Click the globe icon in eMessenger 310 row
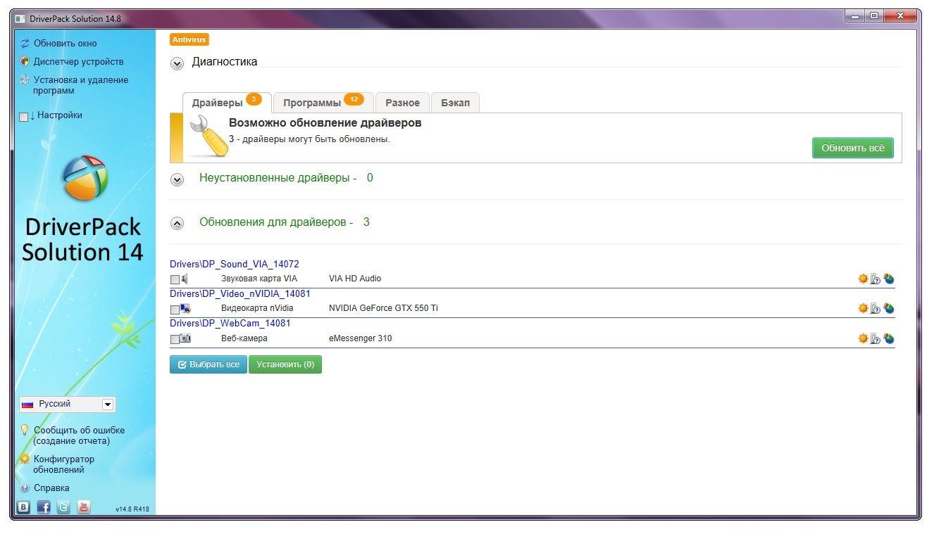 [889, 338]
